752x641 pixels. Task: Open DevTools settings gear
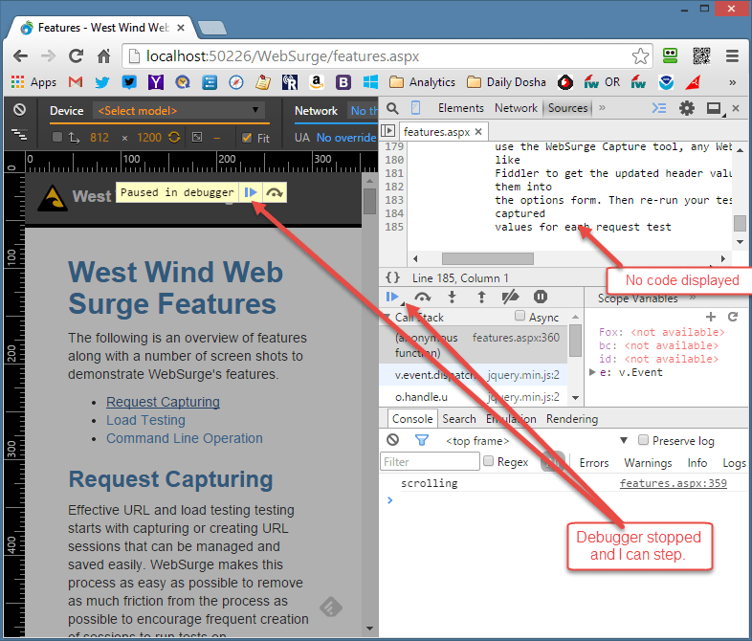click(686, 108)
